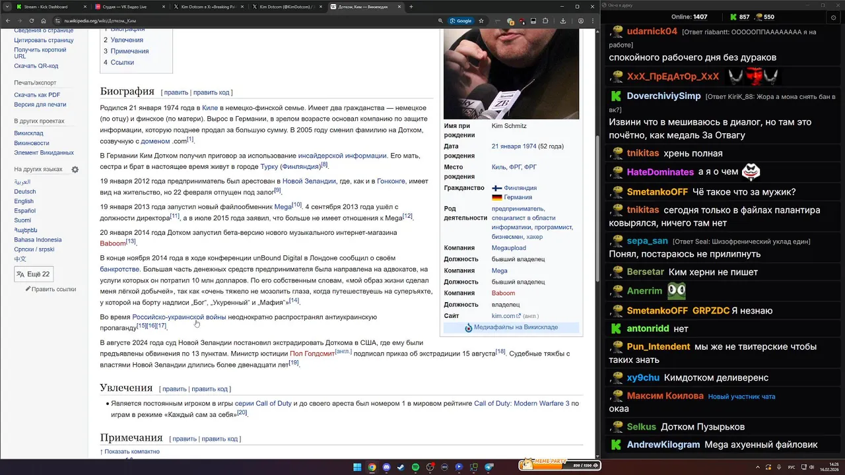Open the 'Новой Зеландии' article link
845x475 pixels.
pyautogui.click(x=310, y=181)
